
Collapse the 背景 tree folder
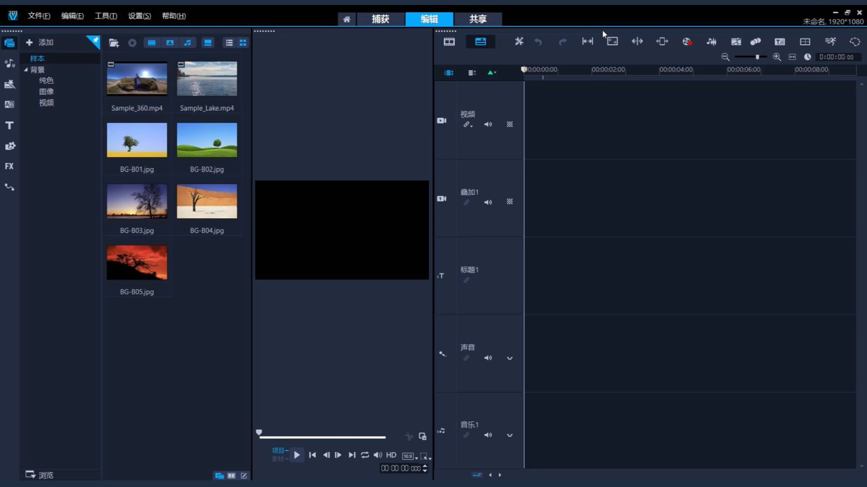coord(26,69)
